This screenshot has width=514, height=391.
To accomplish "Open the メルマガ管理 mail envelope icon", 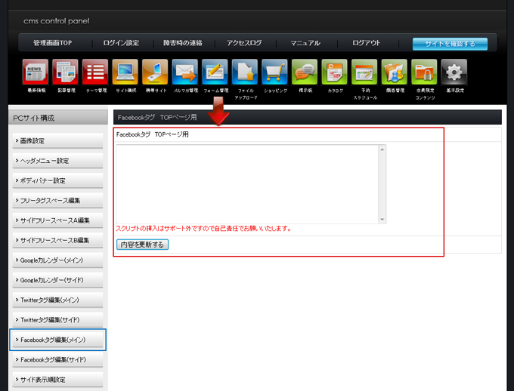I will pos(184,72).
